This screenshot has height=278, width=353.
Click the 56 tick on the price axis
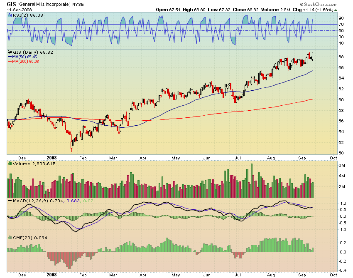pyautogui.click(x=341, y=121)
